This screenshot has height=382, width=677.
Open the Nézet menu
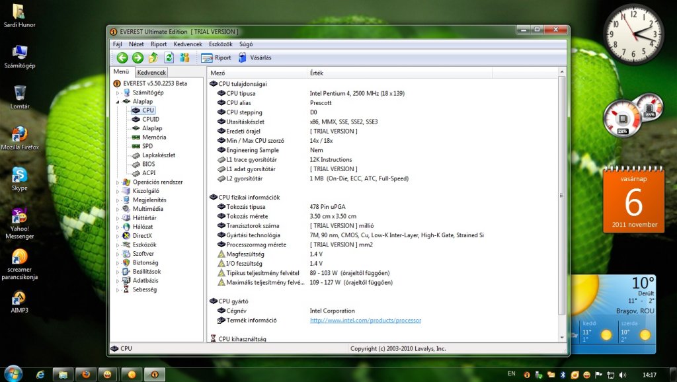(136, 44)
